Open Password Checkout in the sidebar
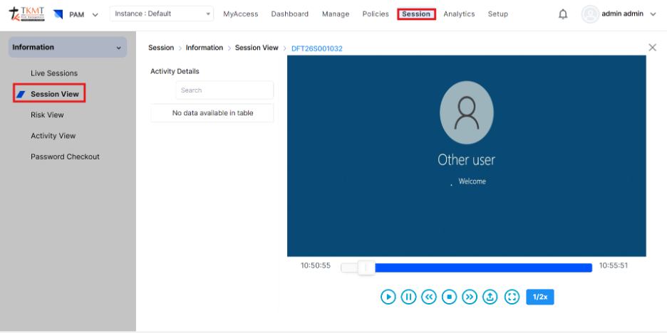 click(x=65, y=157)
